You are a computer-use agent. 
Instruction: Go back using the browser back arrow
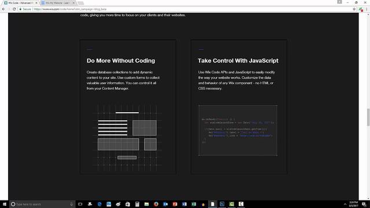(3, 9)
